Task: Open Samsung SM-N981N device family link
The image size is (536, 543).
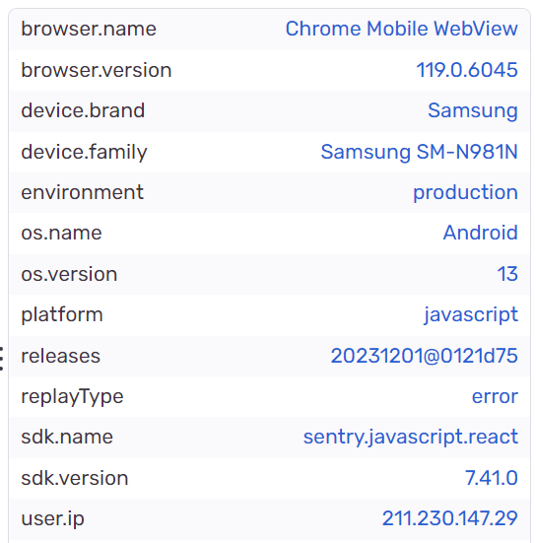Action: (420, 152)
